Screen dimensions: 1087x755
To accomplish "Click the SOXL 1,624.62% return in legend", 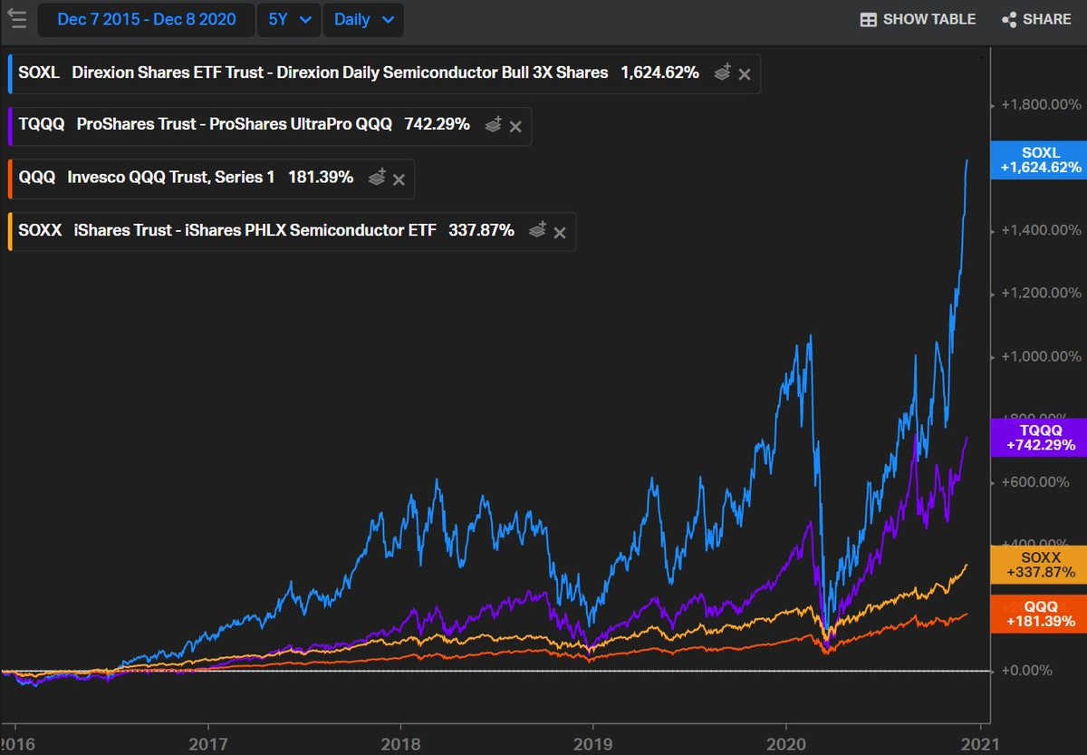I will coord(659,73).
